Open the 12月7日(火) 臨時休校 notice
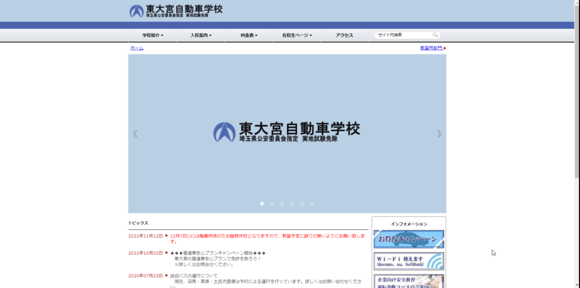The width and height of the screenshot is (580, 288). point(268,238)
